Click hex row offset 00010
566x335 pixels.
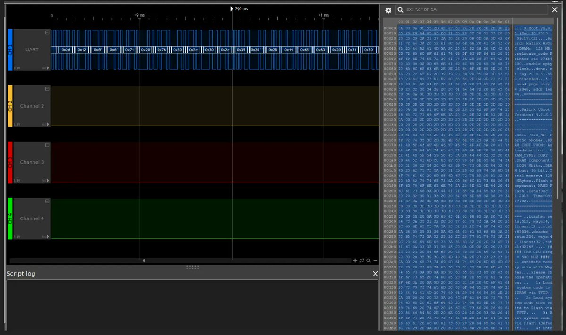[390, 33]
